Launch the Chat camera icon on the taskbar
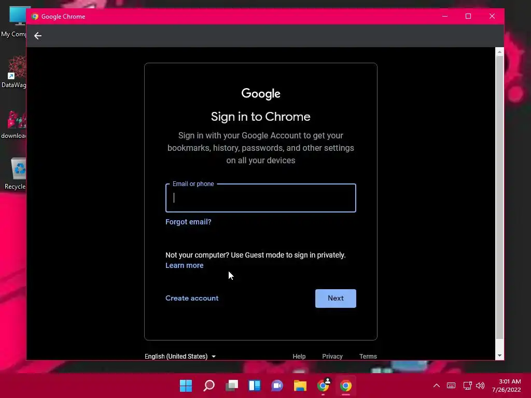 pos(277,386)
